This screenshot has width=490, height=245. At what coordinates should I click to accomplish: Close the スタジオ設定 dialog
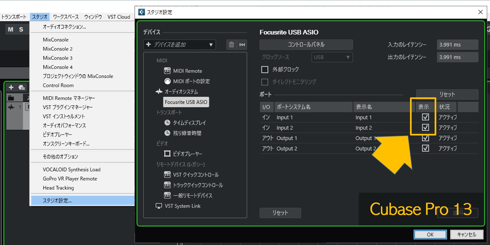(x=481, y=12)
